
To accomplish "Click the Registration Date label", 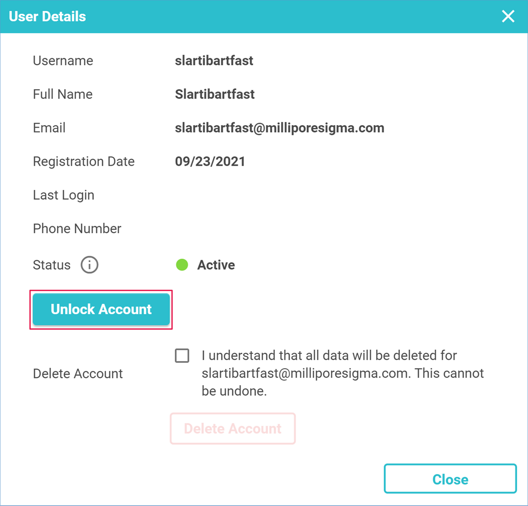I will (x=84, y=161).
